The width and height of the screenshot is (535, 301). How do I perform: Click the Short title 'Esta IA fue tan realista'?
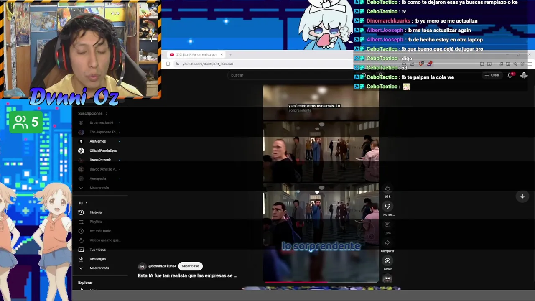[x=187, y=275]
